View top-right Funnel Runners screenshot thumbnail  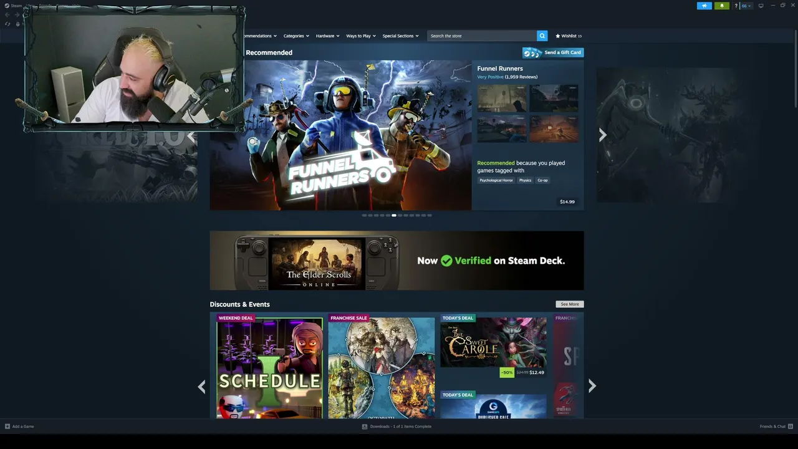[554, 99]
